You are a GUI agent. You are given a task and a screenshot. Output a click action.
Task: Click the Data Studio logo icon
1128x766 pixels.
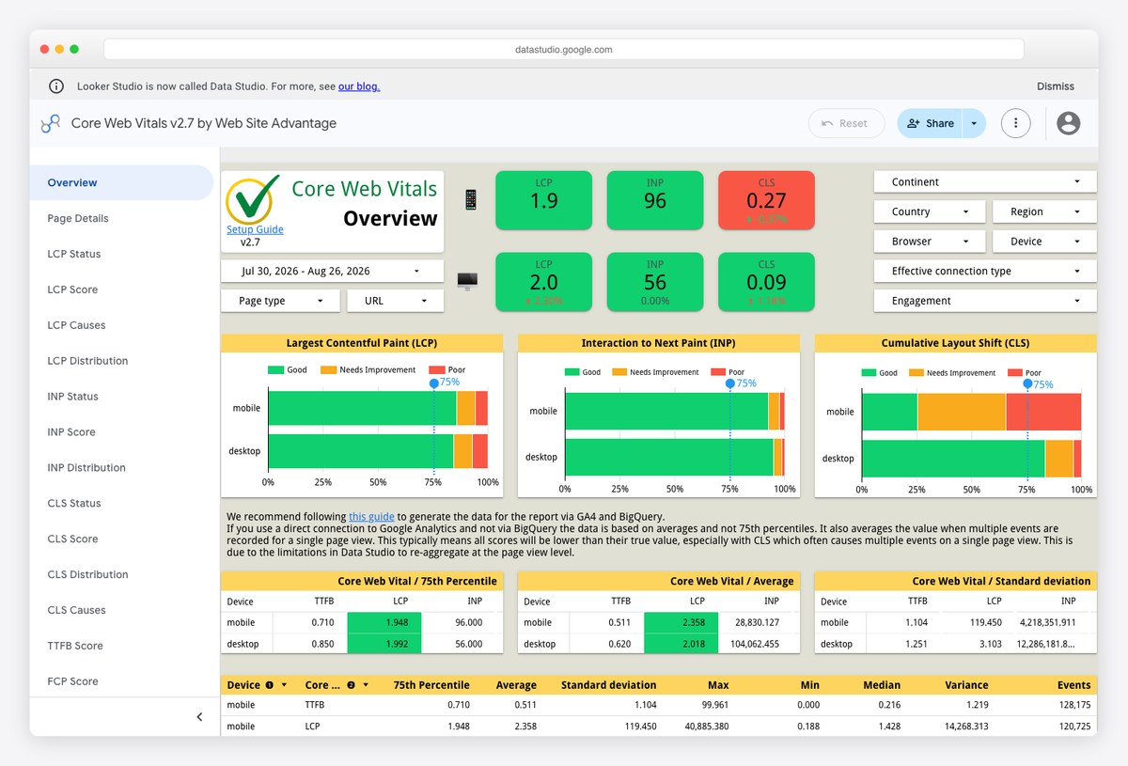[x=51, y=123]
